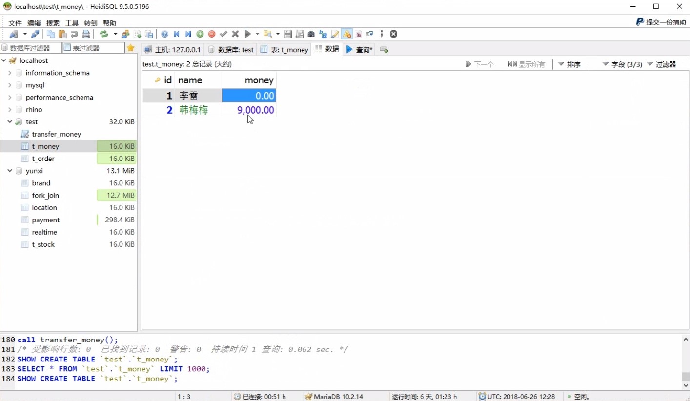The image size is (690, 401).
Task: Click the Undo toolbar icon
Action: coord(74,34)
